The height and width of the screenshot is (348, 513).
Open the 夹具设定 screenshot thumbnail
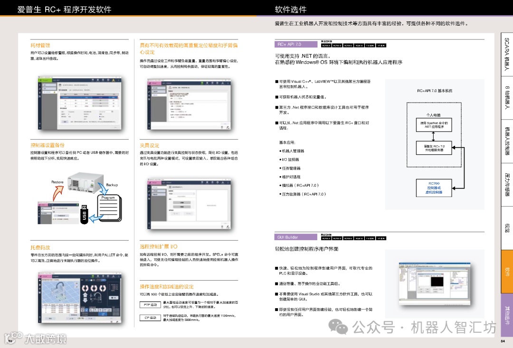(x=189, y=204)
